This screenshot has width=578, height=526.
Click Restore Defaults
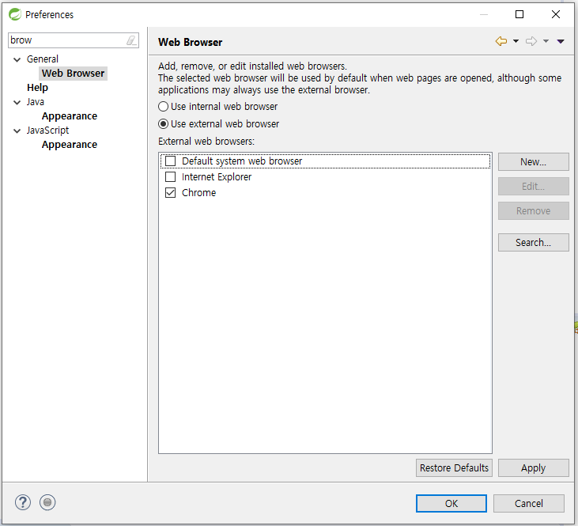point(454,468)
